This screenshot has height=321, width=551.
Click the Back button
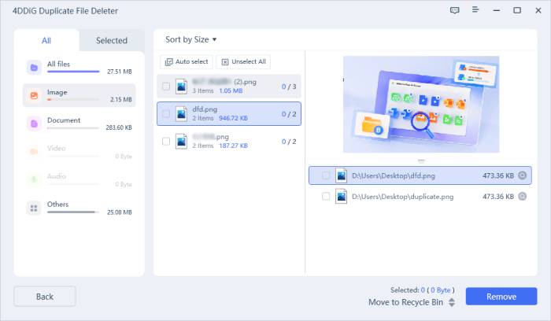(45, 297)
